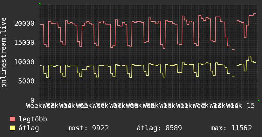Click the 5000 y-axis label

[26, 81]
